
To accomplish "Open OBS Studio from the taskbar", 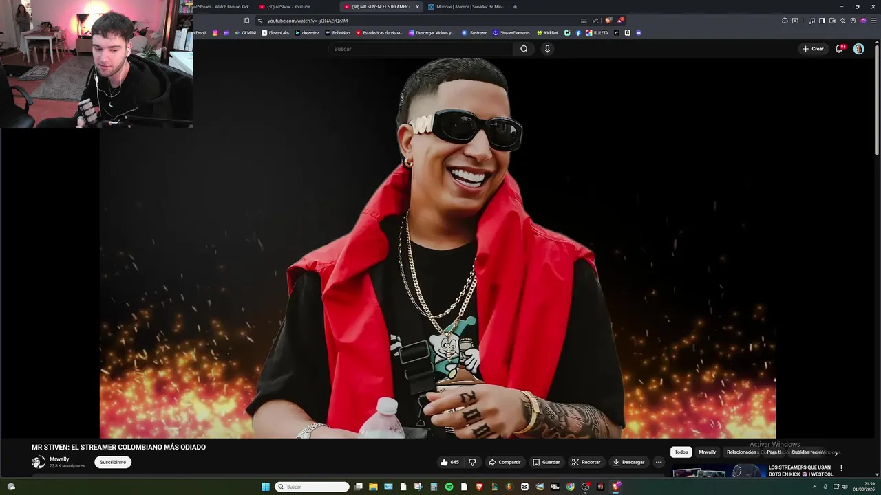I will tap(585, 487).
